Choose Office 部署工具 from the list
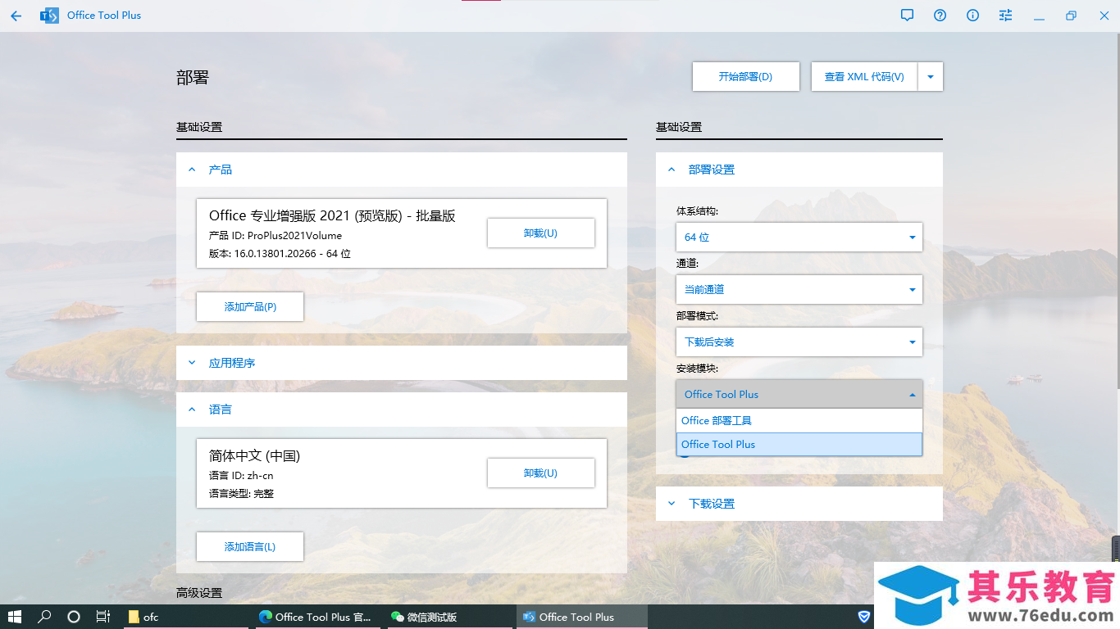This screenshot has width=1120, height=629. coord(799,420)
